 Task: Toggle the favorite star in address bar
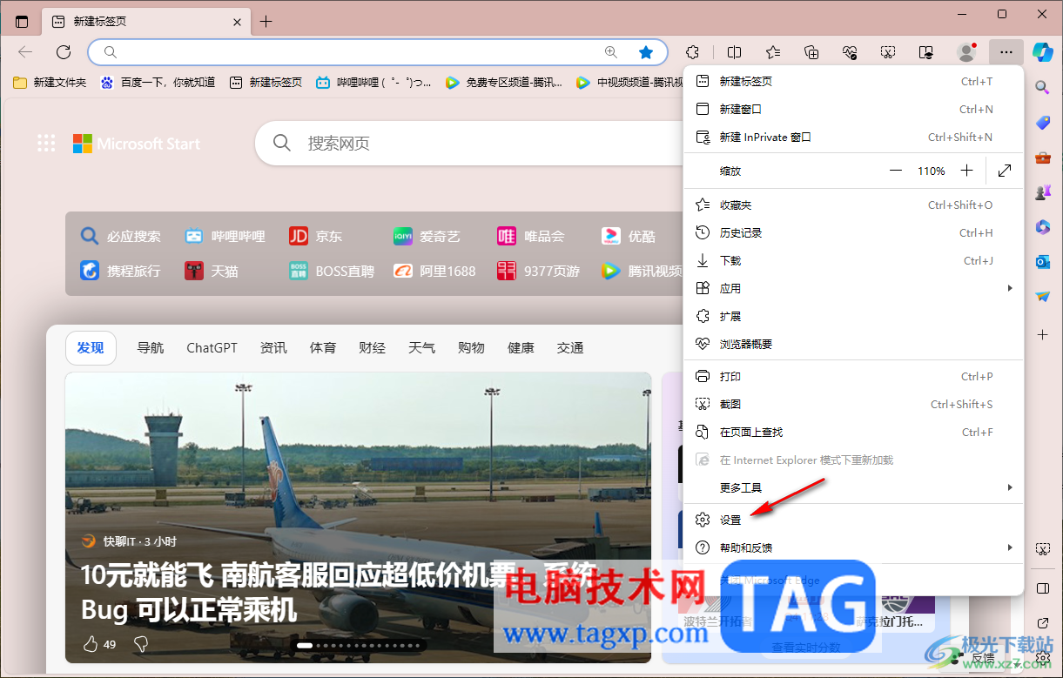(x=646, y=52)
